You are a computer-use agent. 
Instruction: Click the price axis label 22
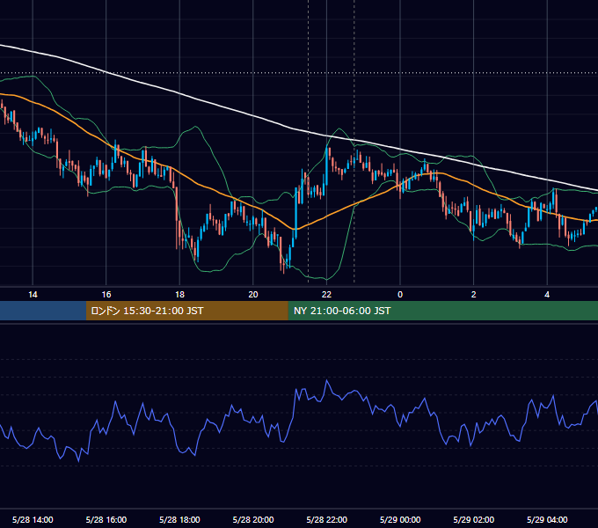(x=326, y=295)
